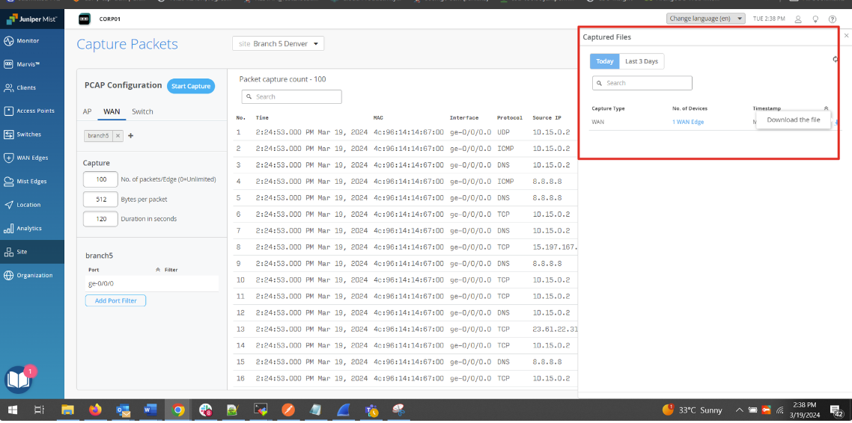Go to Clients in the sidebar
The width and height of the screenshot is (852, 423).
point(32,87)
